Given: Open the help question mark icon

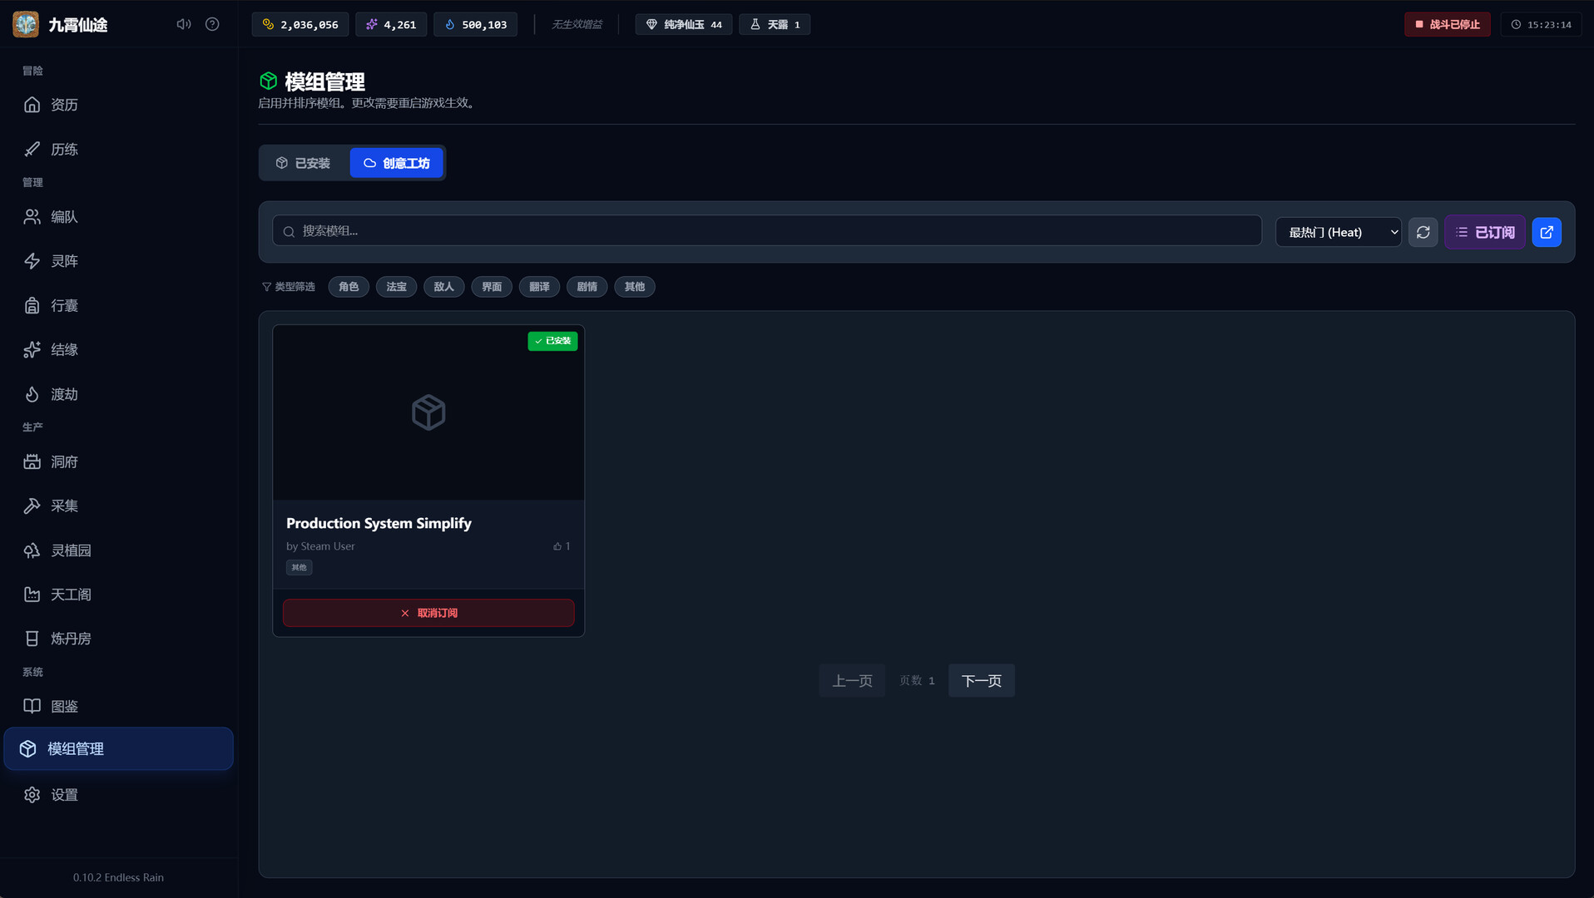Looking at the screenshot, I should click(212, 24).
